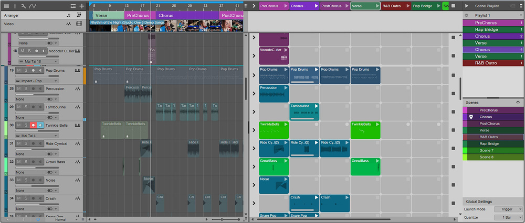
Task: Play the Scene Playlist
Action: 467,6
